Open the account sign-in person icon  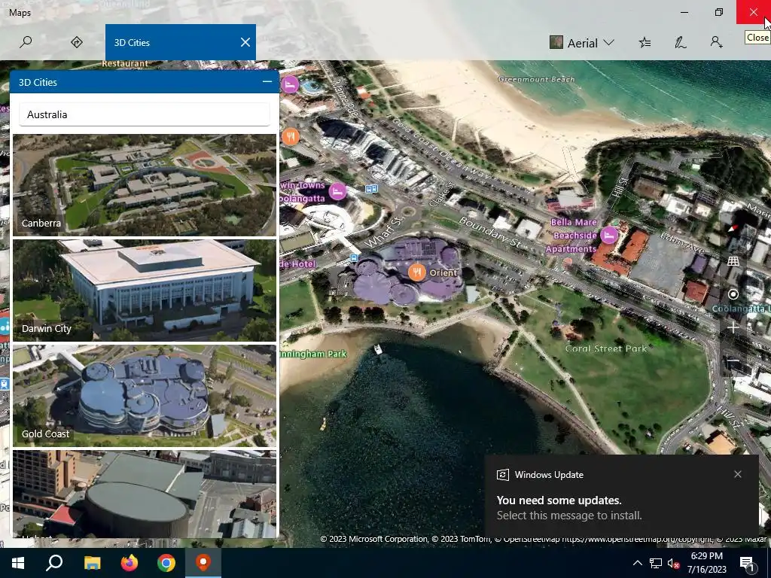point(717,42)
